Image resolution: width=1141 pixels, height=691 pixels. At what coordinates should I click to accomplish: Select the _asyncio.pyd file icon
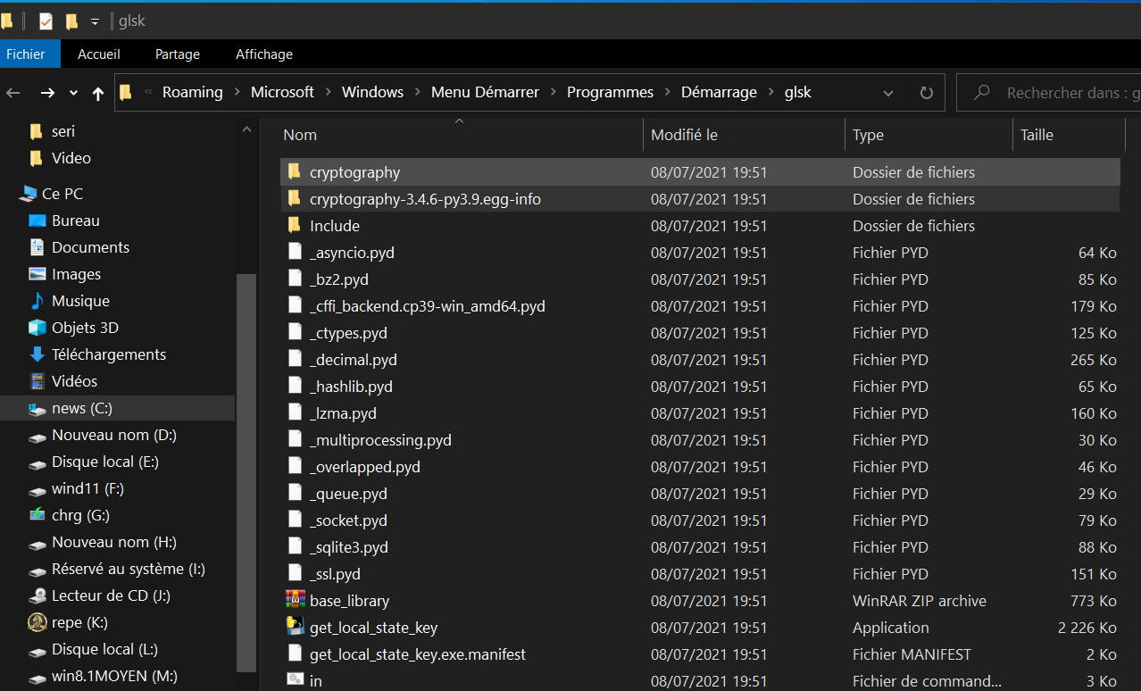295,252
